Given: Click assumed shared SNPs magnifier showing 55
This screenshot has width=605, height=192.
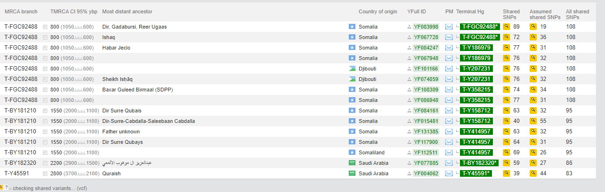Looking at the screenshot, I should pyautogui.click(x=533, y=121).
